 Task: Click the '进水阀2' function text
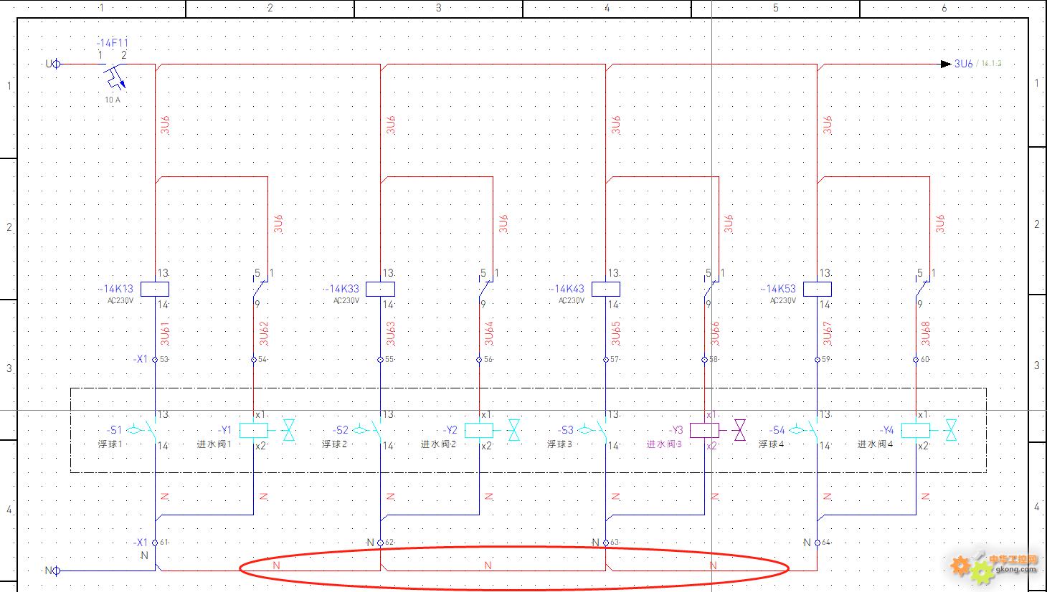438,444
